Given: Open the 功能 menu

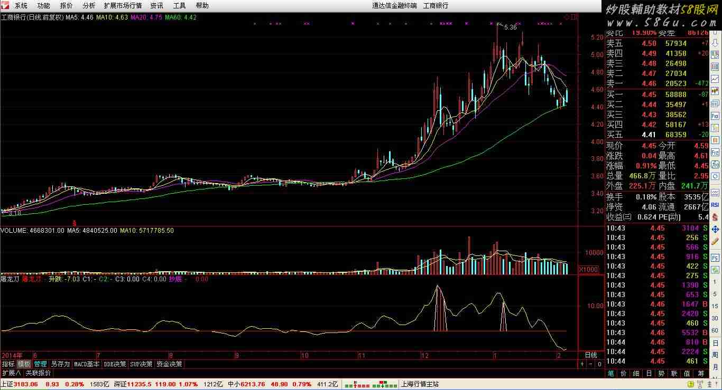Looking at the screenshot, I should 44,5.
